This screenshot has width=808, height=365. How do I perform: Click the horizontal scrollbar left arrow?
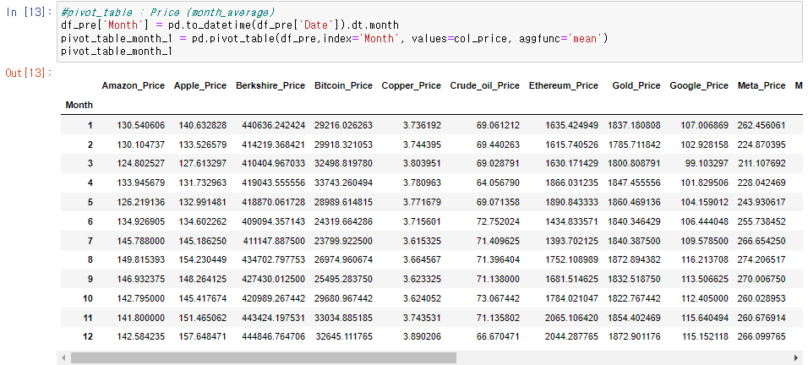(x=64, y=357)
